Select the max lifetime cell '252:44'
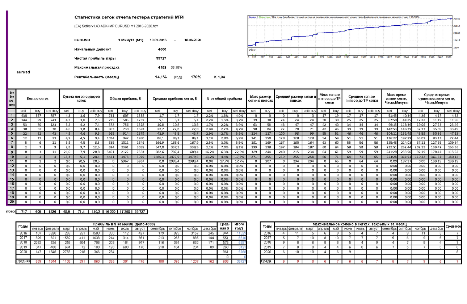This screenshot has width=467, height=304. 405,147
